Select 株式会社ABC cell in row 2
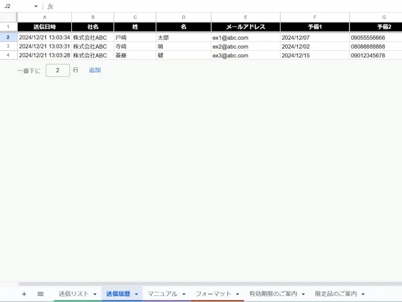Image resolution: width=402 pixels, height=302 pixels. pyautogui.click(x=93, y=37)
